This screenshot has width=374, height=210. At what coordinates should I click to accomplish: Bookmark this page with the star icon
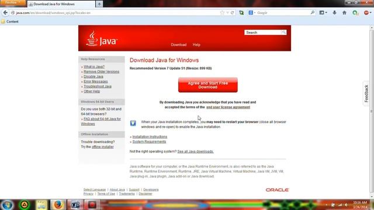coord(222,13)
